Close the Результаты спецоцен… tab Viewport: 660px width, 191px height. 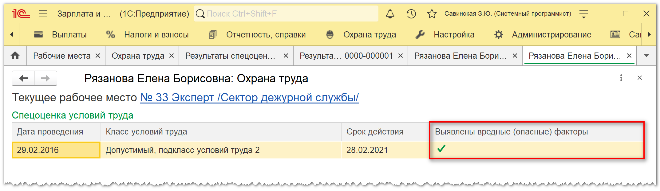pos(286,56)
